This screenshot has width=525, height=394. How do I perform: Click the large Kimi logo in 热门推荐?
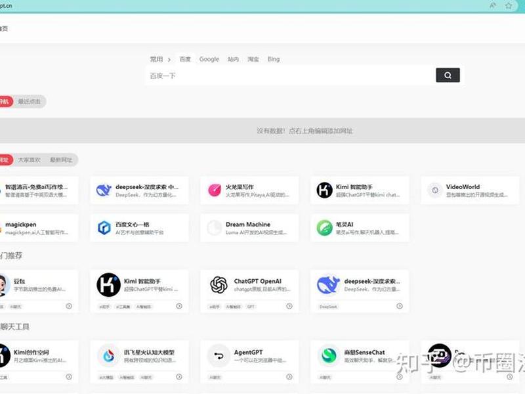coord(108,285)
